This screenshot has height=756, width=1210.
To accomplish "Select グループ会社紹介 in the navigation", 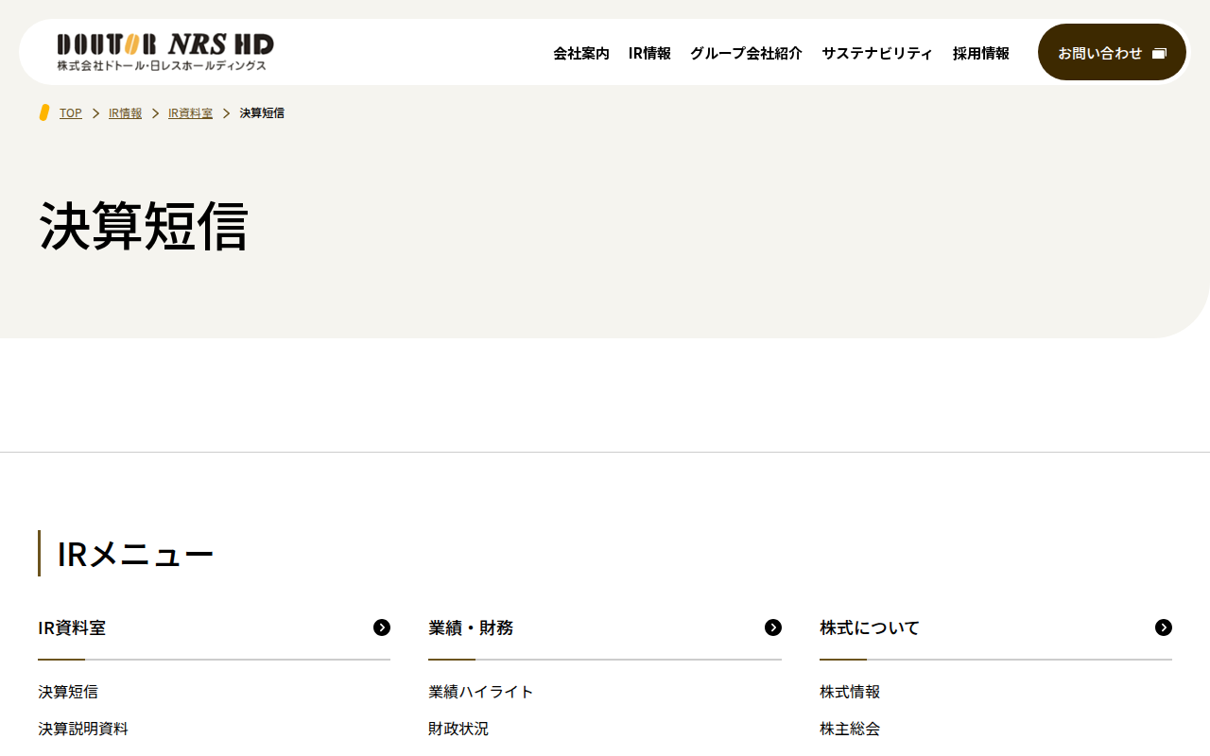I will click(746, 53).
